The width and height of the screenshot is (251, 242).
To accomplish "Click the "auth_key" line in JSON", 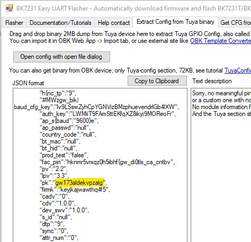I will pos(107,114).
